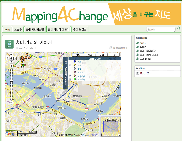Click the No Responses link
182x141 pixels.
(120, 48)
